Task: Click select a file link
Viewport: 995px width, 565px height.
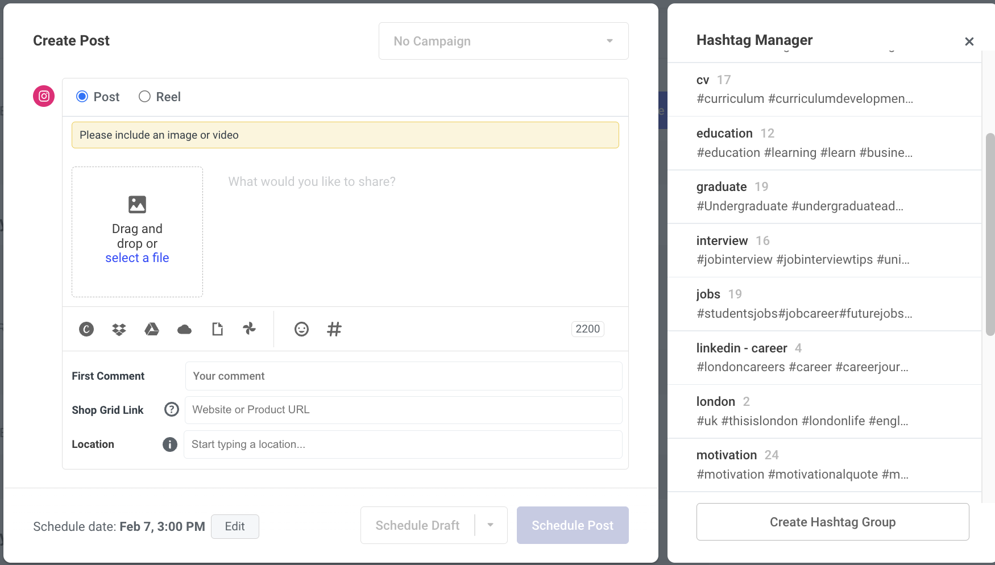Action: point(137,257)
